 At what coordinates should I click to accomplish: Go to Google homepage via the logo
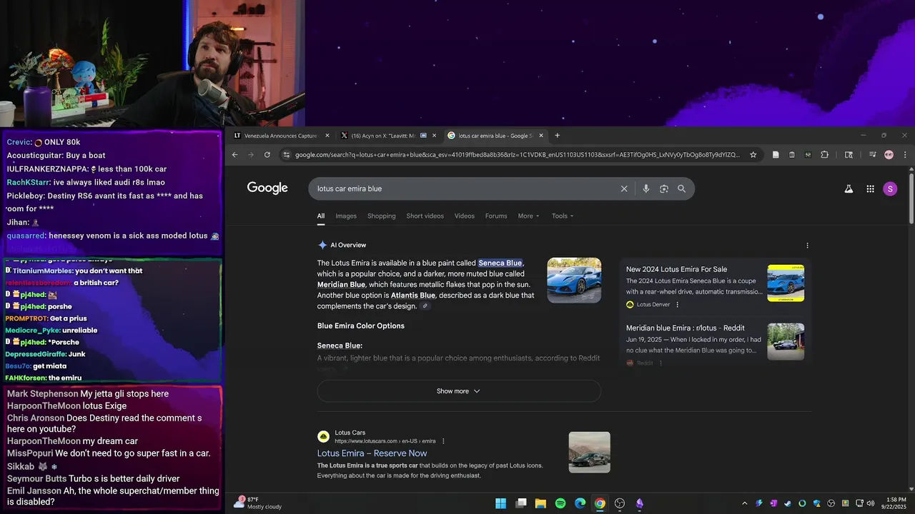click(267, 188)
